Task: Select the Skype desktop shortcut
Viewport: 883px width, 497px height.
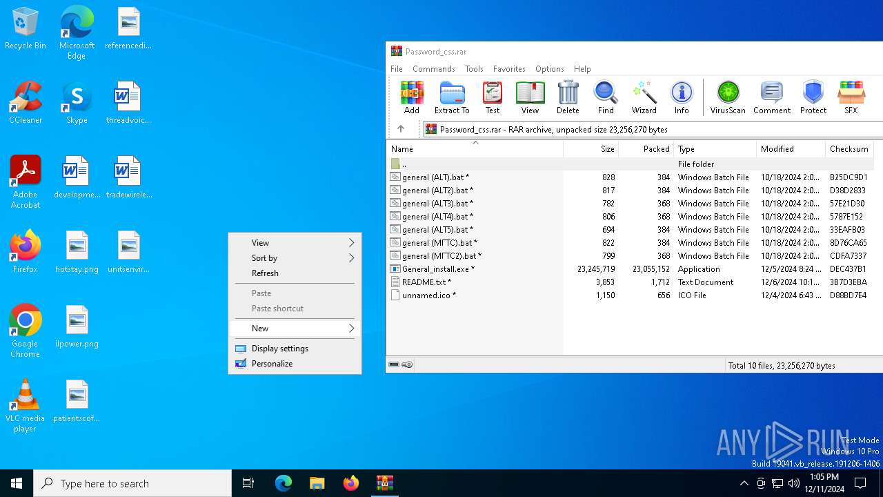Action: coord(77,103)
